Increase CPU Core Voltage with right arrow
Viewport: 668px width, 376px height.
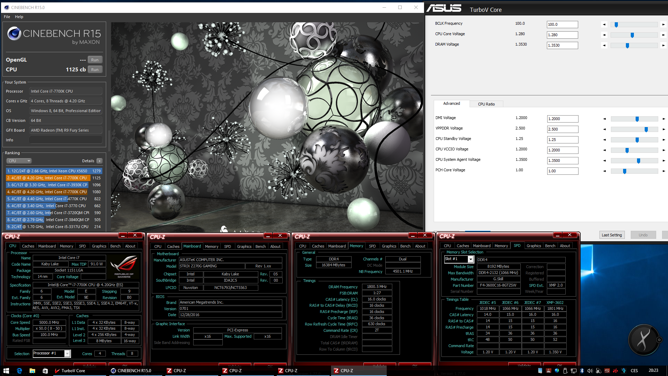663,35
